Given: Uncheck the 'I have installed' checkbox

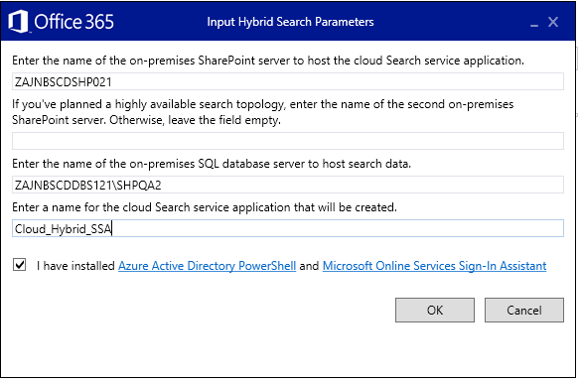Looking at the screenshot, I should tap(20, 265).
